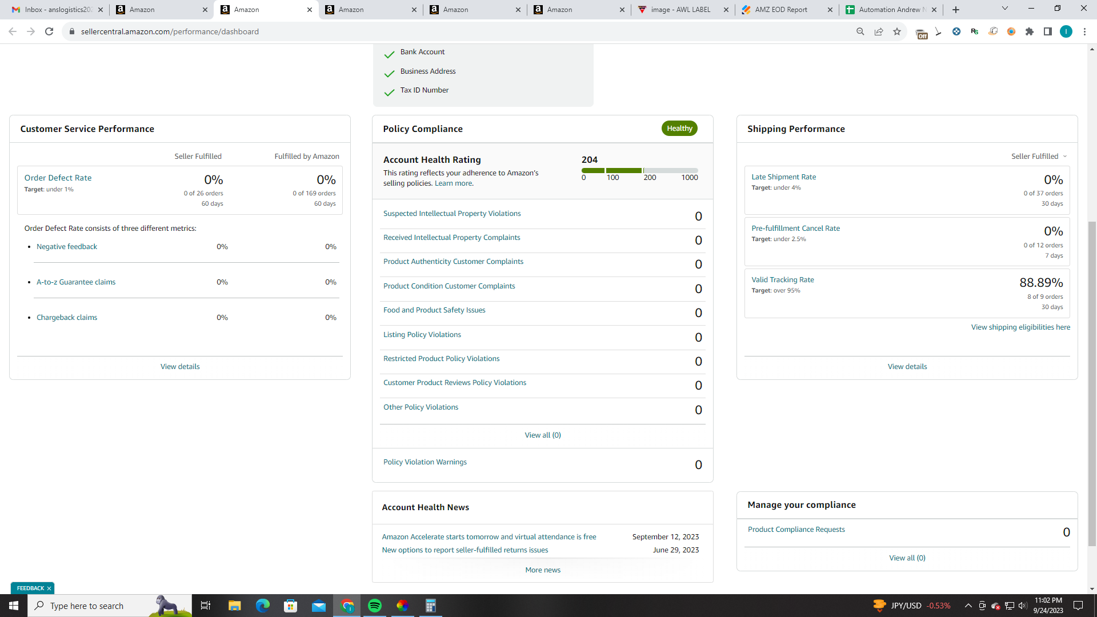Close the image - AWL LABEL tab
The height and width of the screenshot is (617, 1097).
726,10
